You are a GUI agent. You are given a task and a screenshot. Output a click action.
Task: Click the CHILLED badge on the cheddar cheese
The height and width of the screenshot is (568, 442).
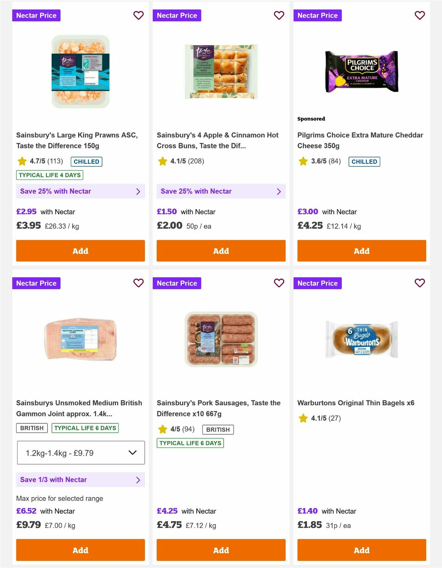364,161
